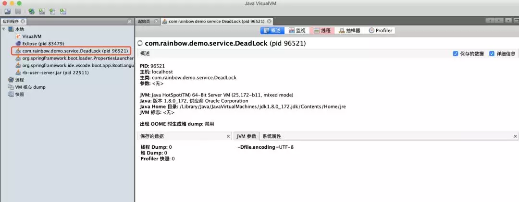Open the 监视 monitor tab
This screenshot has width=519, height=202.
[297, 30]
